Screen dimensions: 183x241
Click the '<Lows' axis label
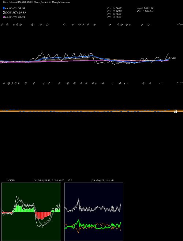coord(180,83)
